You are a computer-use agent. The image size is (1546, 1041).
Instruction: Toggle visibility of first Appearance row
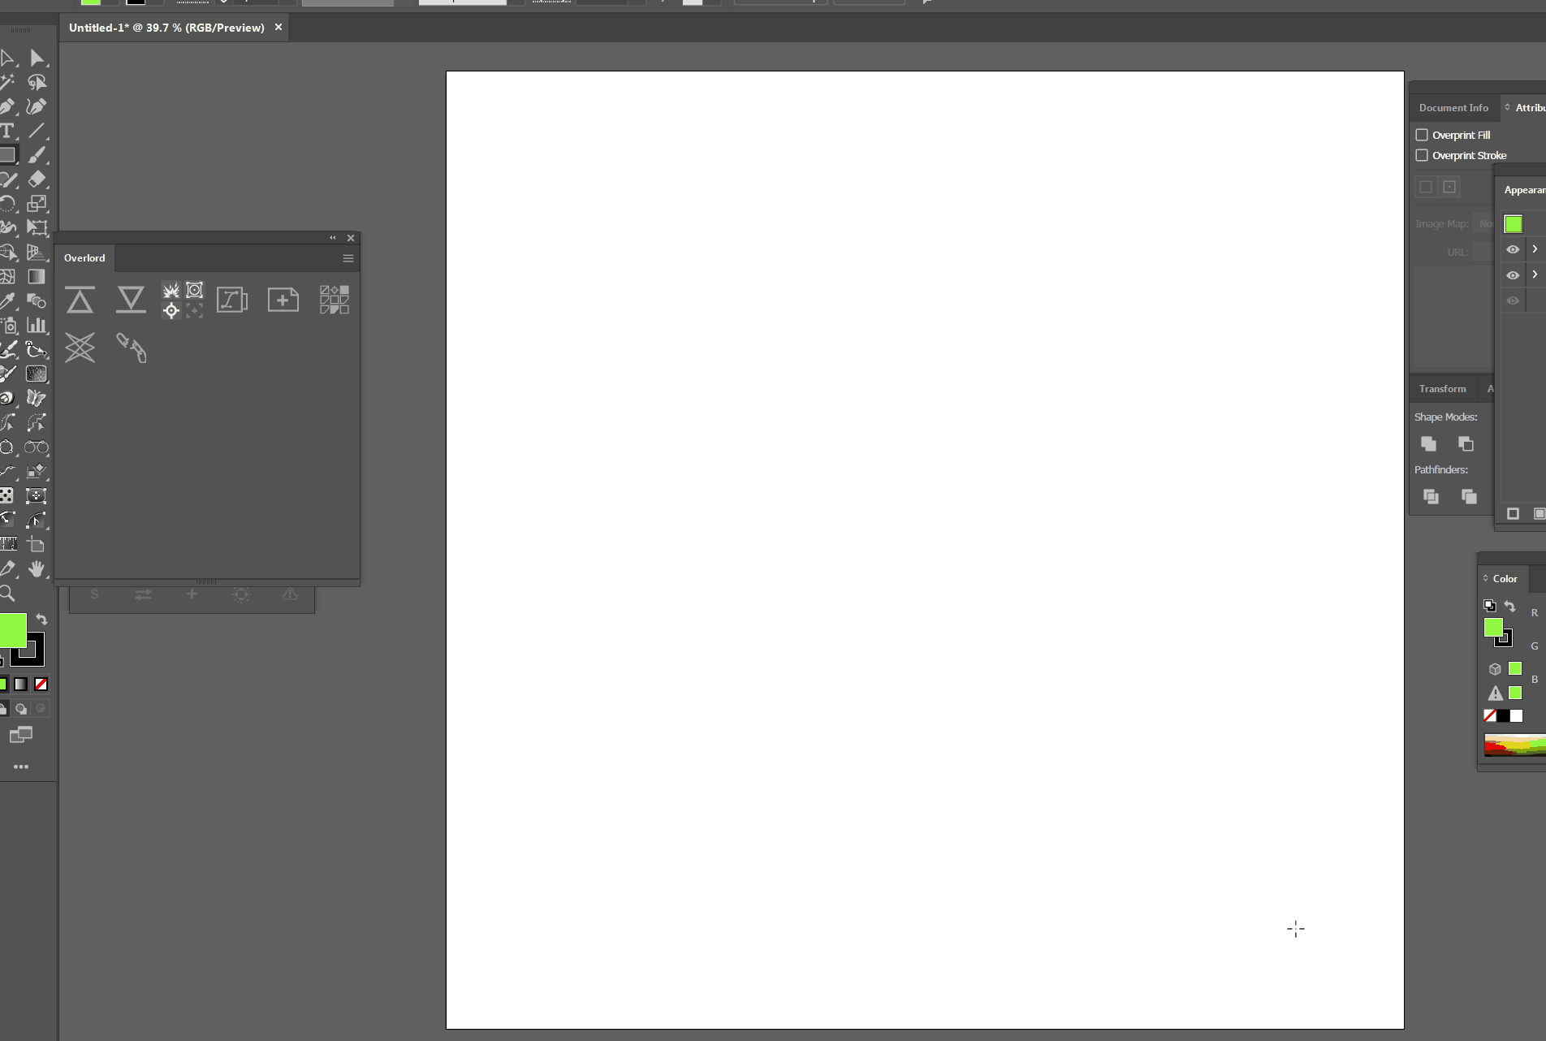pos(1513,249)
